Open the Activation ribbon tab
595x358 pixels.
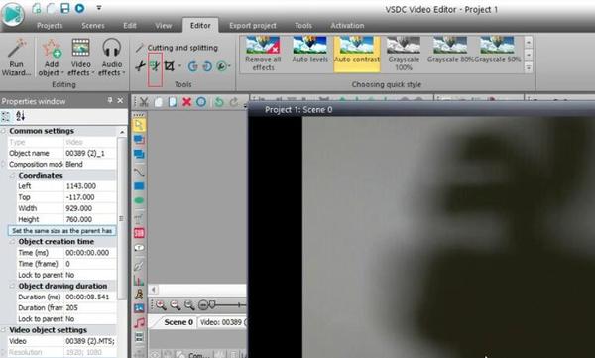(x=347, y=26)
